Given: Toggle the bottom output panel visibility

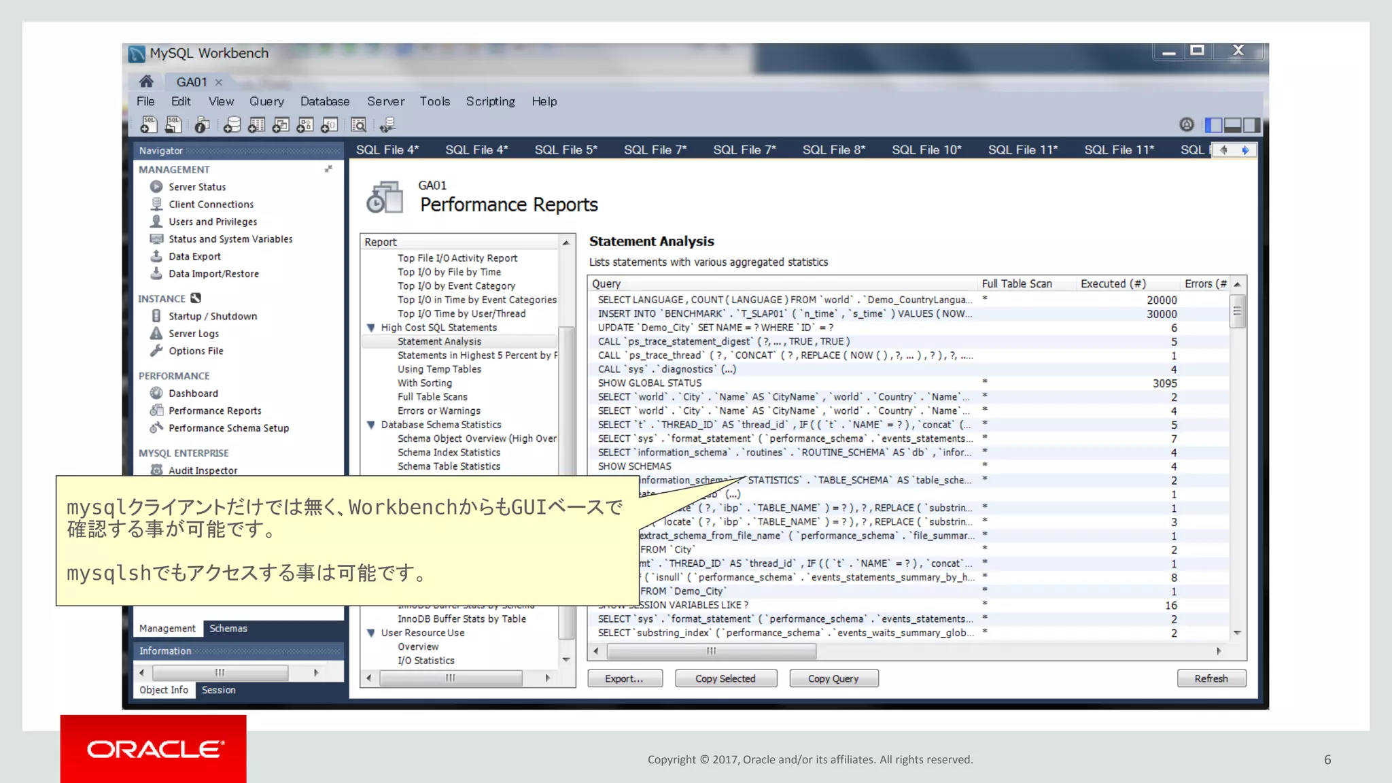Looking at the screenshot, I should [x=1232, y=125].
